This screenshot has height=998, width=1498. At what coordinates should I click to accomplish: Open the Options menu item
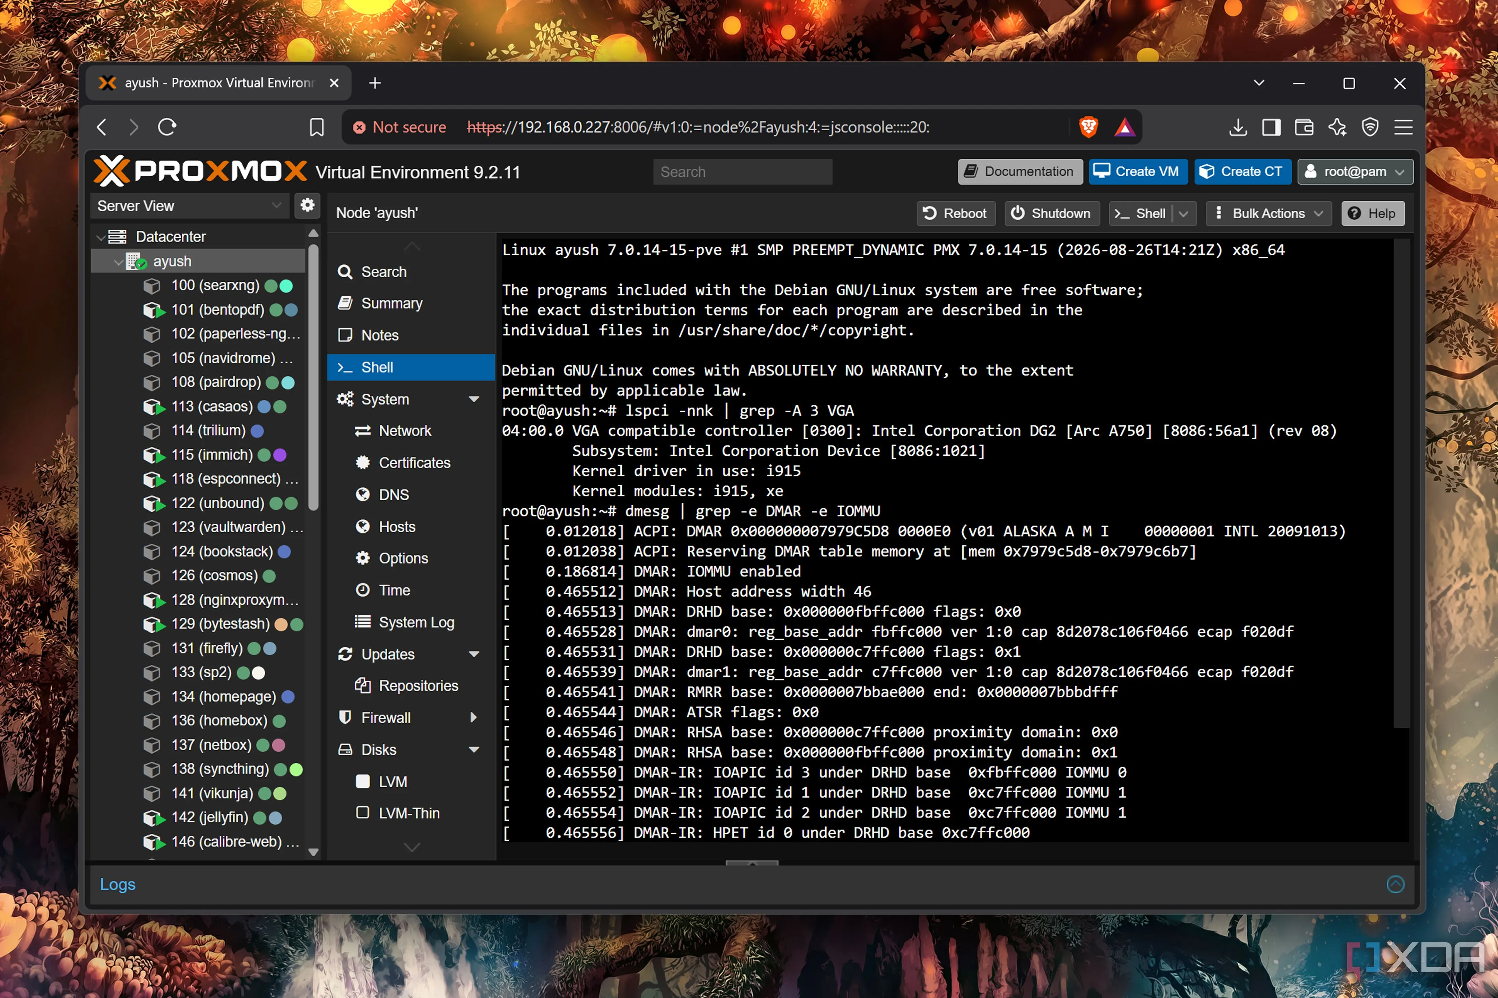click(x=411, y=558)
